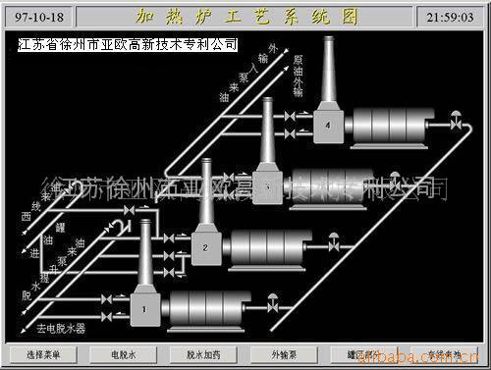491x370 pixels.
Task: Select furnace number 1 box
Action: coord(145,309)
